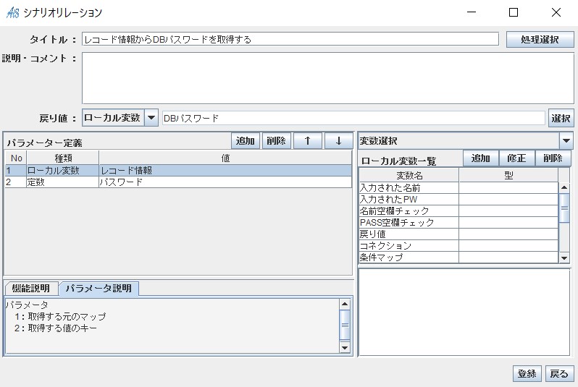Select parameter row 2 定数
The image size is (578, 387).
(x=178, y=182)
